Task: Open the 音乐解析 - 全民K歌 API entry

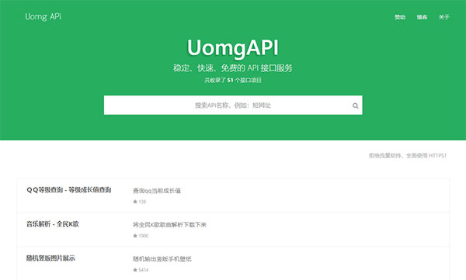Action: 53,224
